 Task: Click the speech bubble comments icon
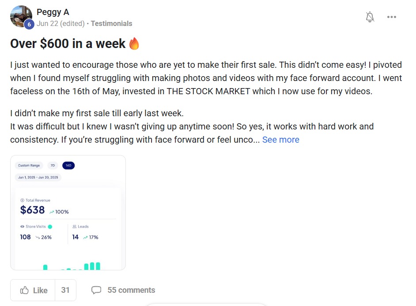pyautogui.click(x=96, y=290)
